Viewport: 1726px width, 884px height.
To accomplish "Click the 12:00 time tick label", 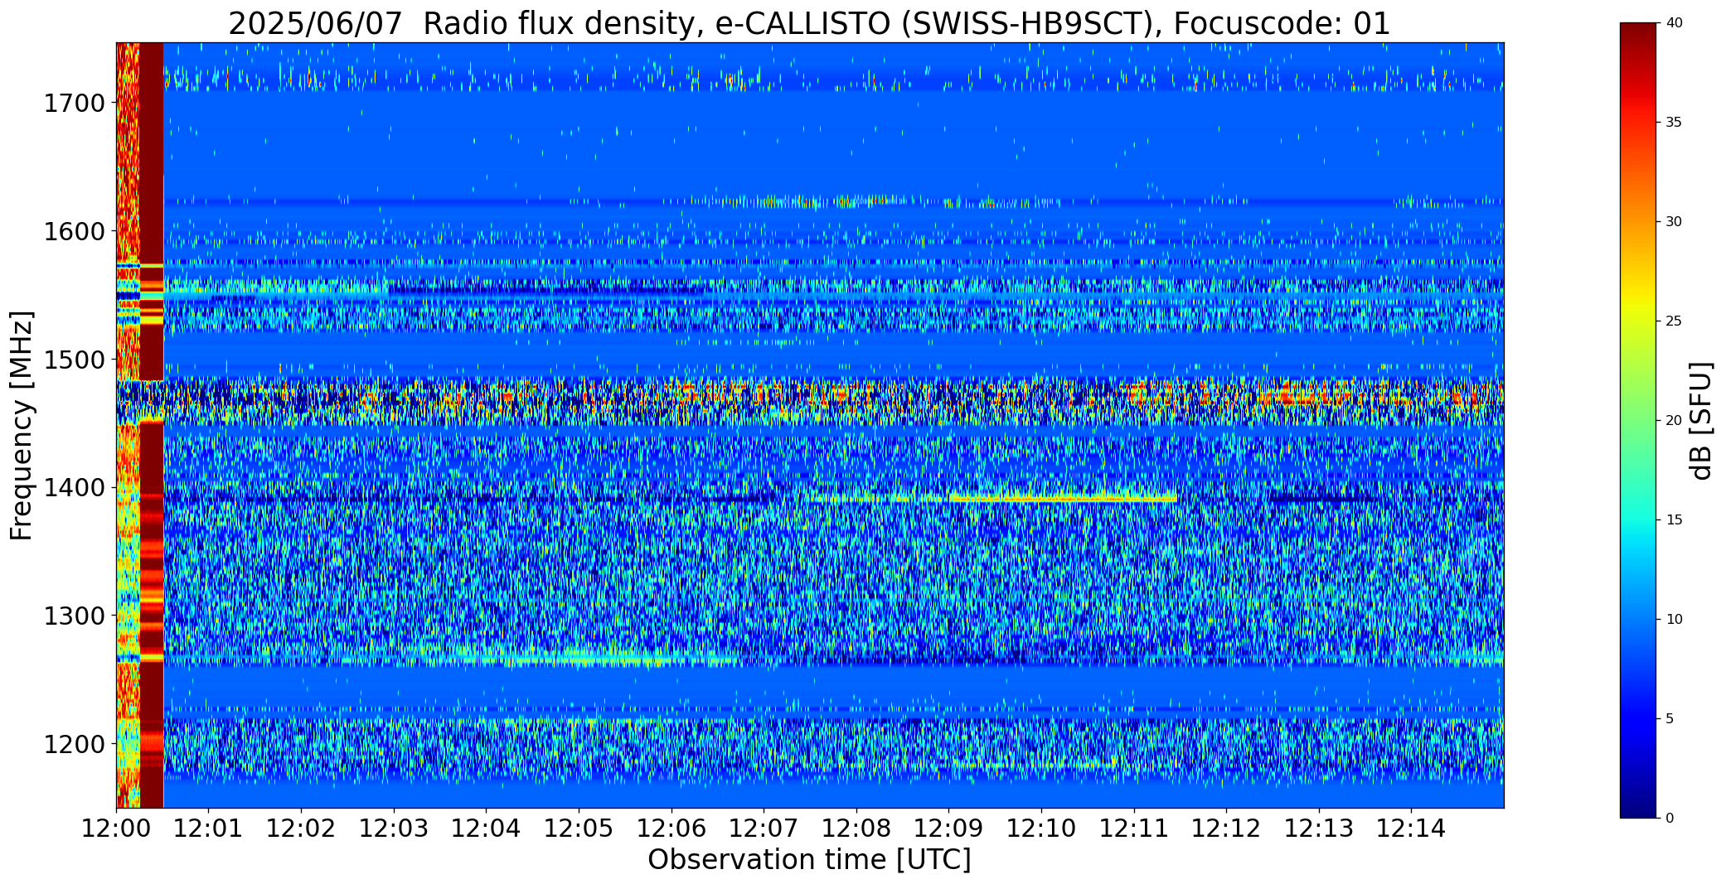I will [x=116, y=828].
